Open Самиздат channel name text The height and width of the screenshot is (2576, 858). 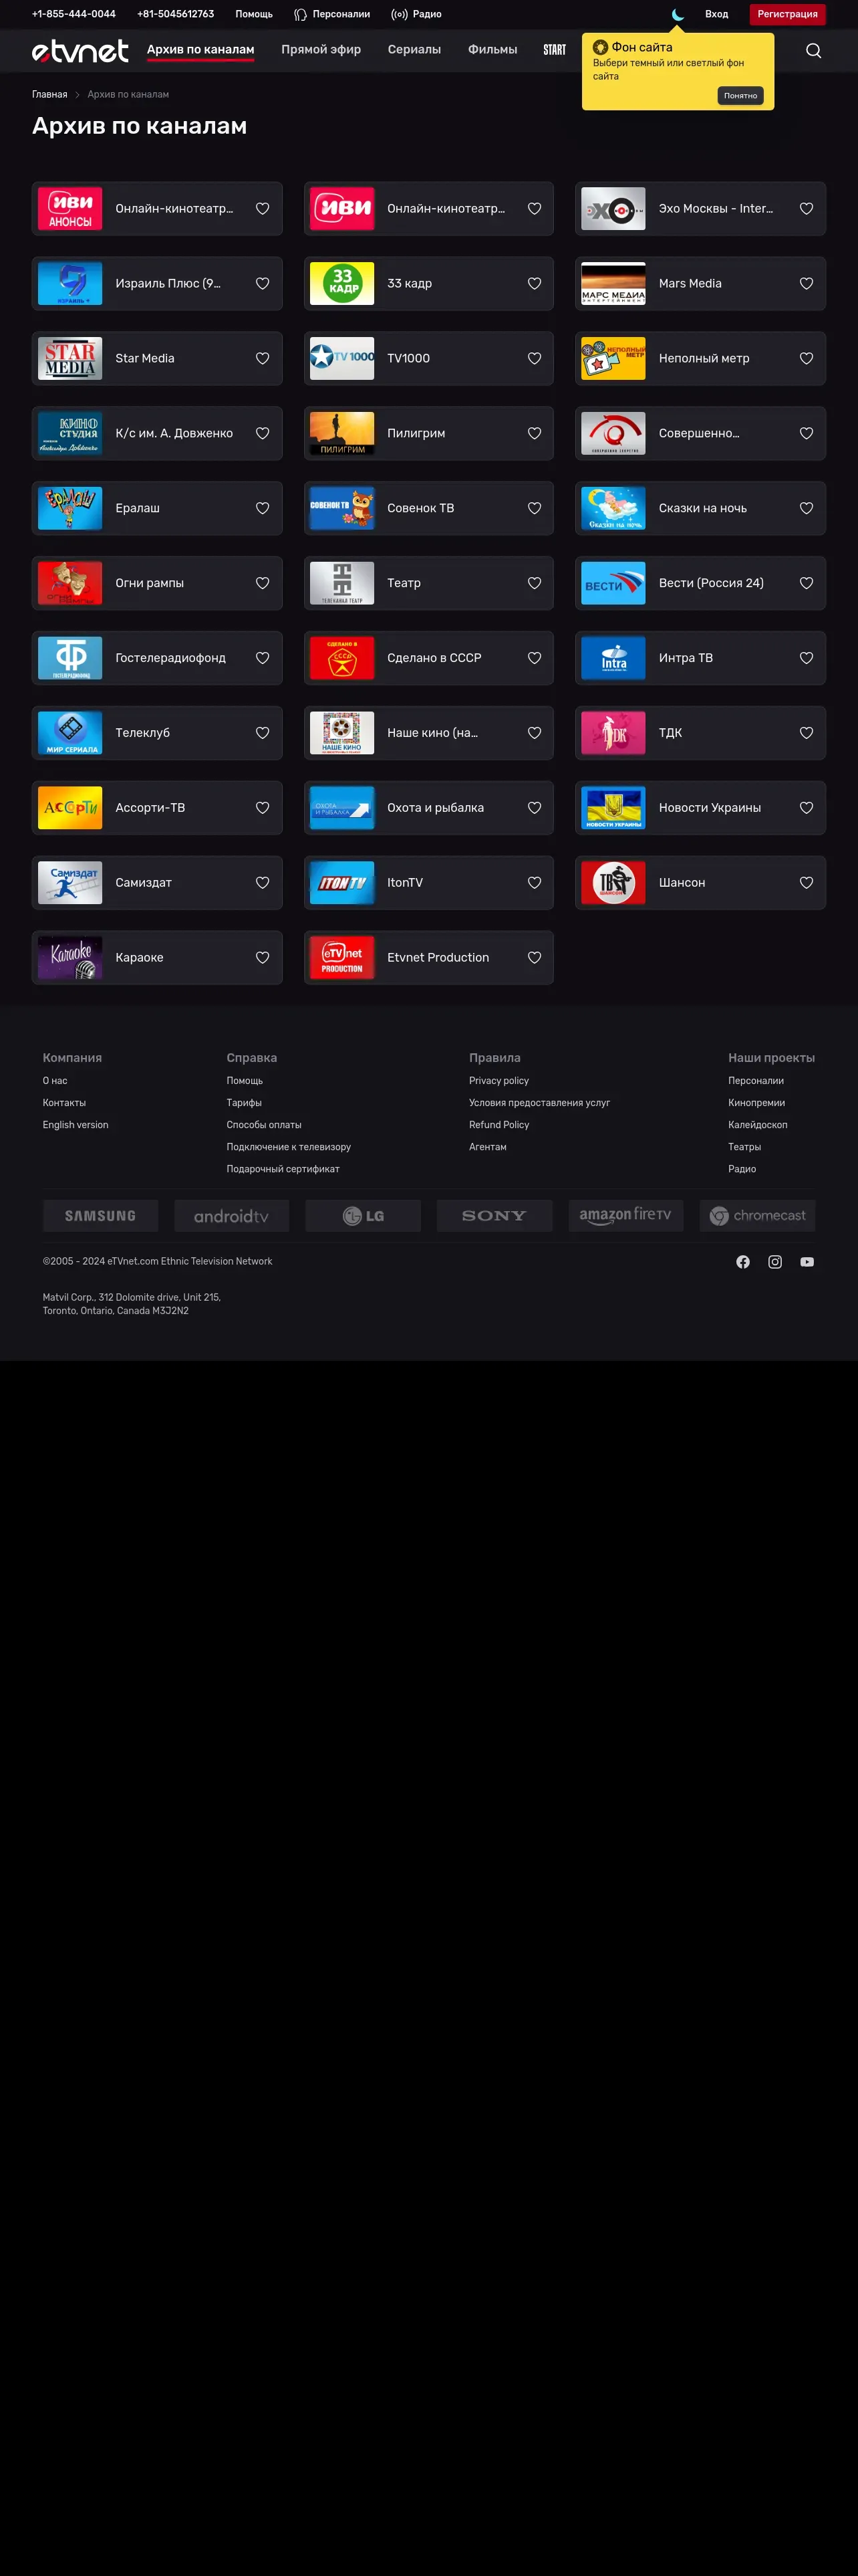pos(143,883)
